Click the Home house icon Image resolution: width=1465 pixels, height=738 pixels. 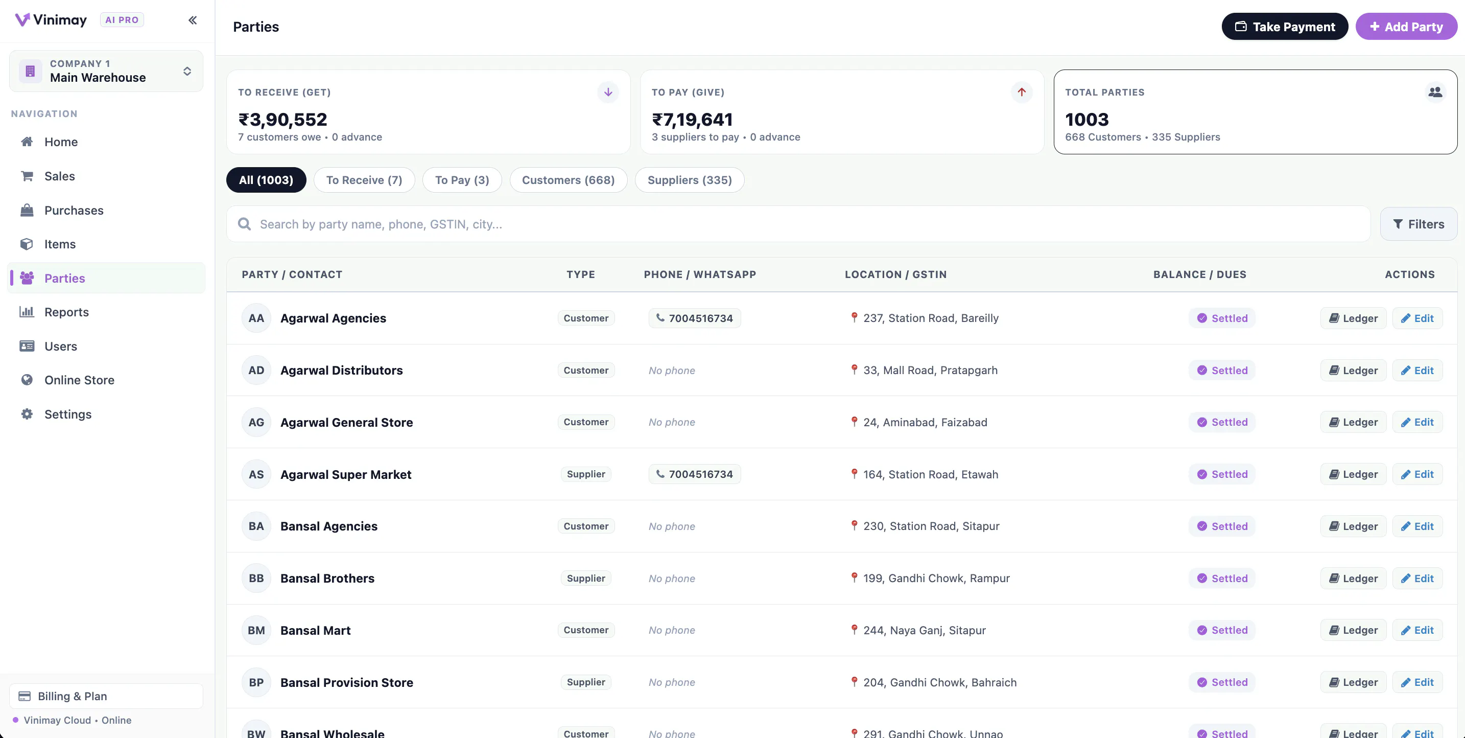(x=27, y=142)
